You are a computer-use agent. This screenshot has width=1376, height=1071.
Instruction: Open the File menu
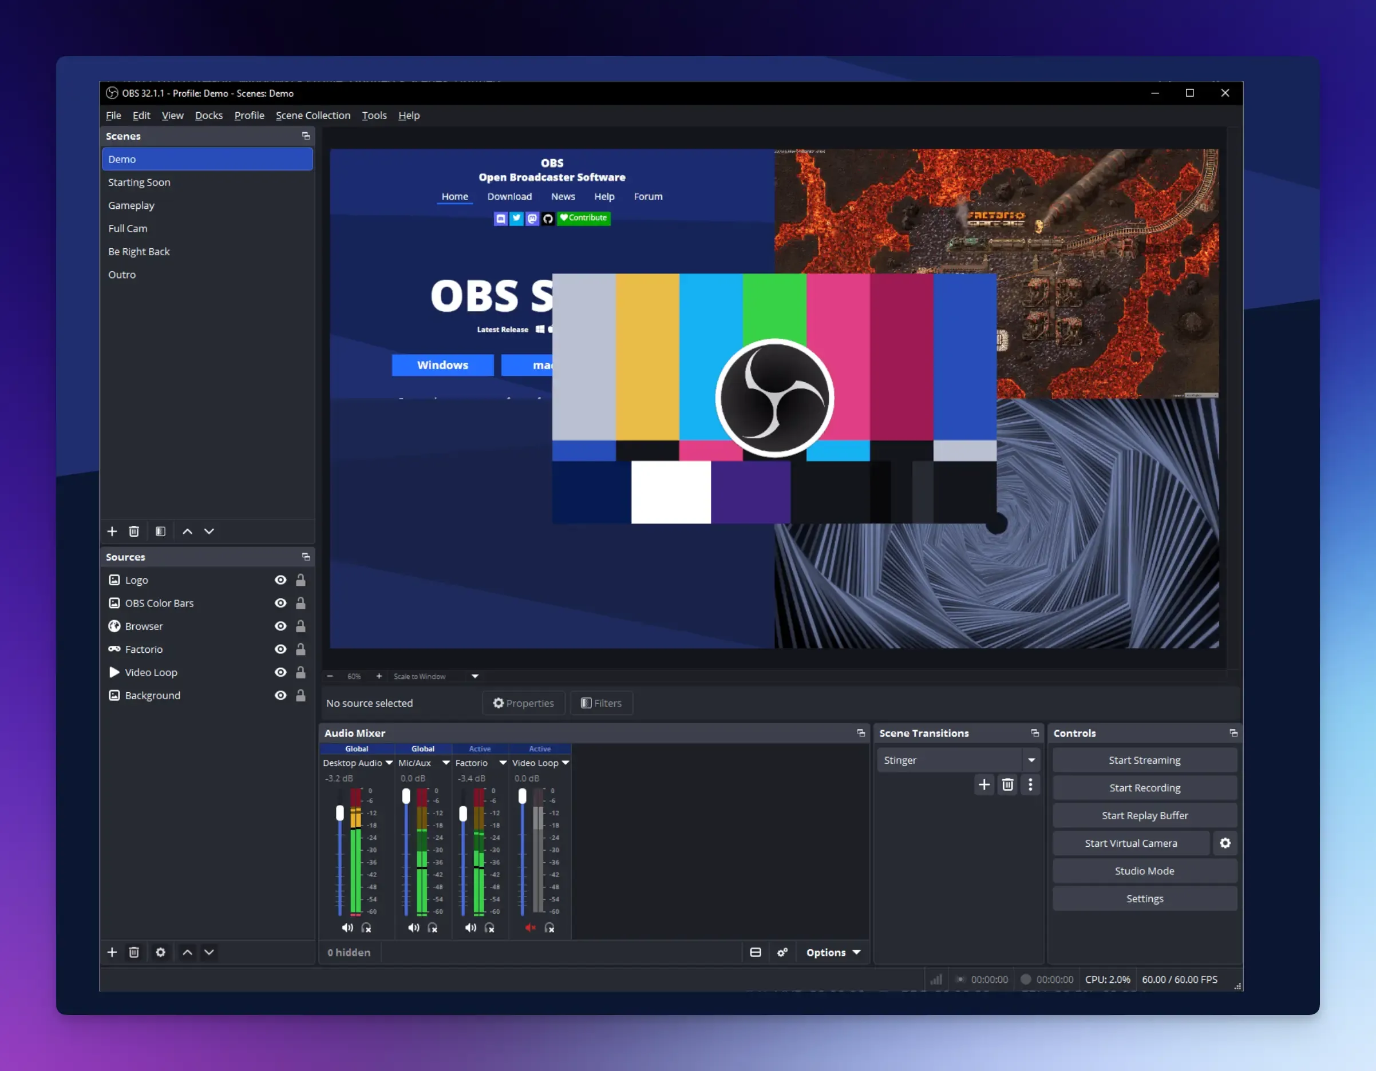point(113,115)
